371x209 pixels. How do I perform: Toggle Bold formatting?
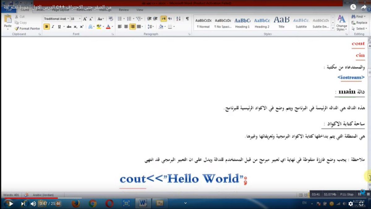pyautogui.click(x=46, y=27)
